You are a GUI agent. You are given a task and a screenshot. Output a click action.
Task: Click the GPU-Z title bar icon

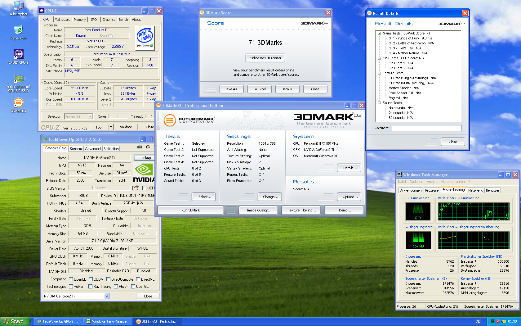coord(44,139)
